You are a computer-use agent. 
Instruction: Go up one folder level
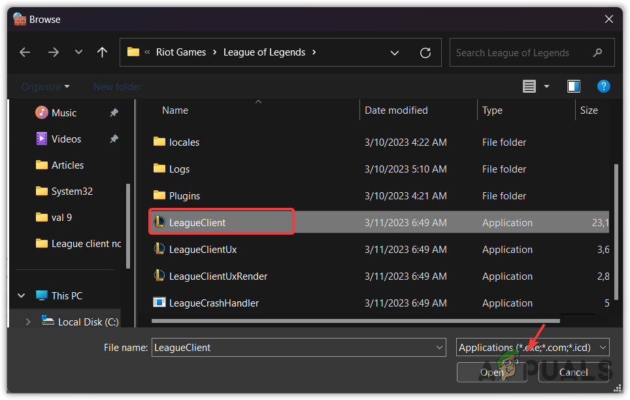click(x=102, y=52)
